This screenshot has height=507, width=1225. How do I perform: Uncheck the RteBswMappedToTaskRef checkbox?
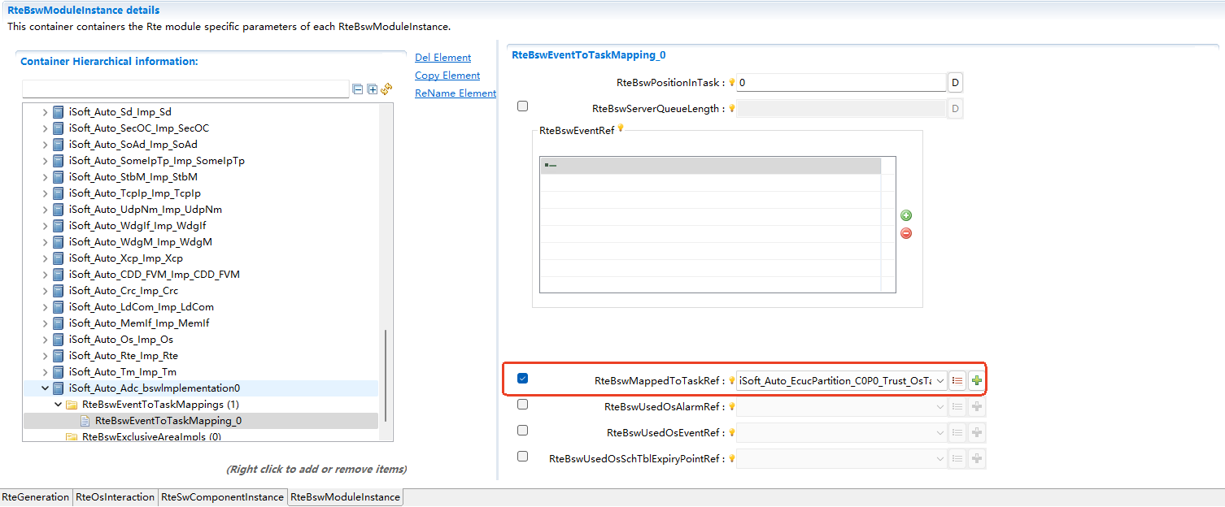[522, 379]
